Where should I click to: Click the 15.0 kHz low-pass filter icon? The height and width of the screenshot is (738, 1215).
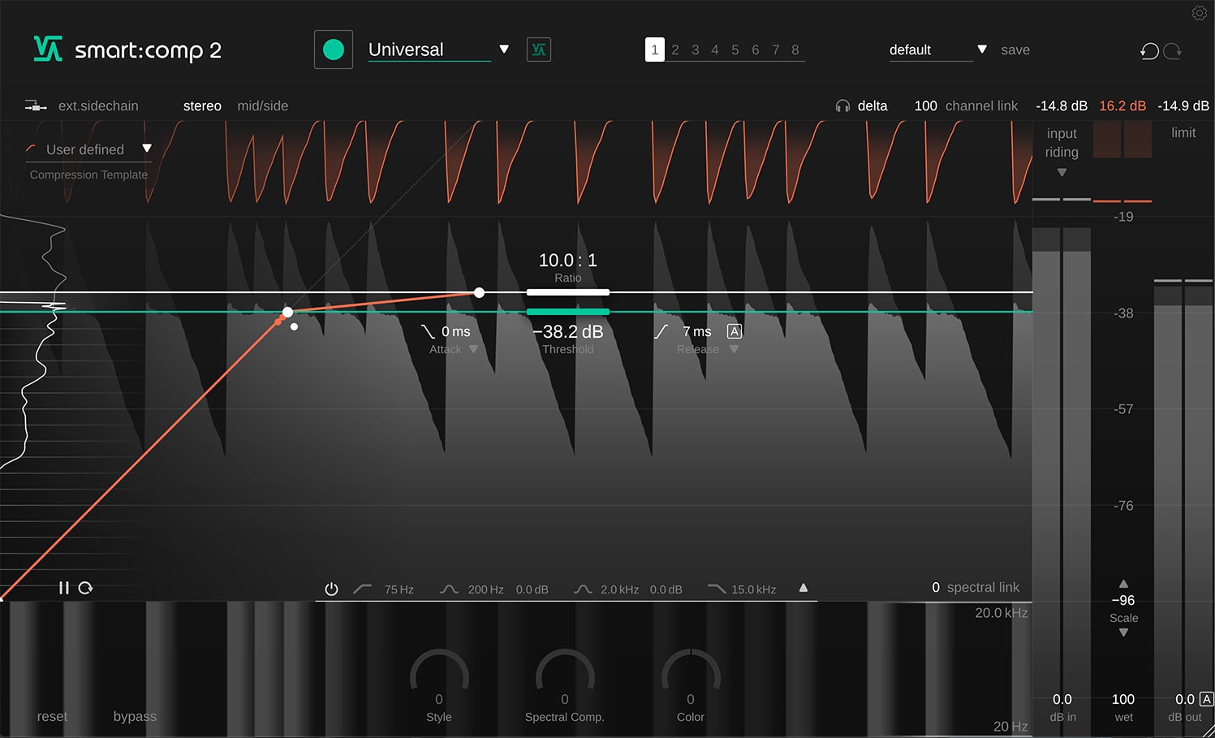tap(717, 589)
